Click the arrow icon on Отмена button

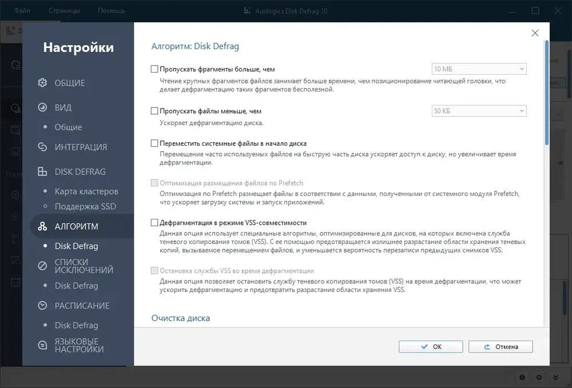487,347
